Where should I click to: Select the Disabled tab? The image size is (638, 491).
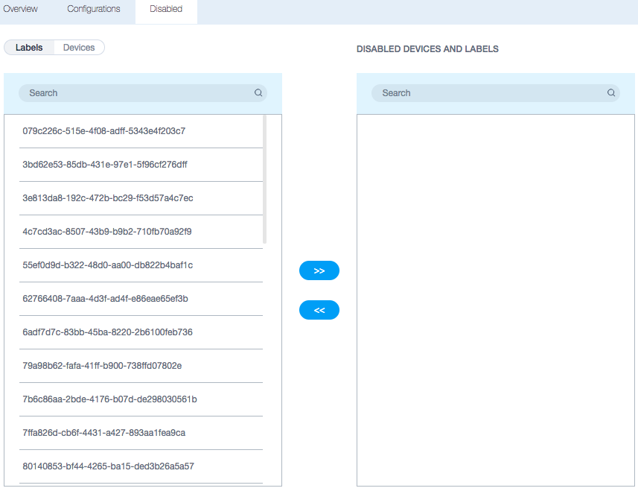point(166,9)
